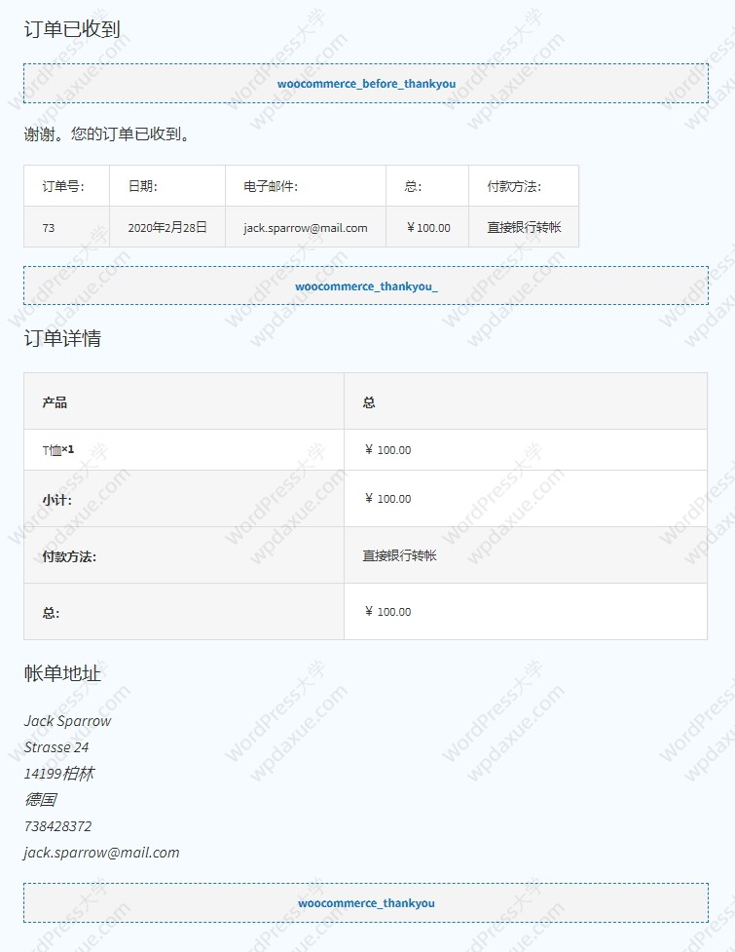Click the billing phone number 738428372
The image size is (735, 952).
pyautogui.click(x=57, y=826)
